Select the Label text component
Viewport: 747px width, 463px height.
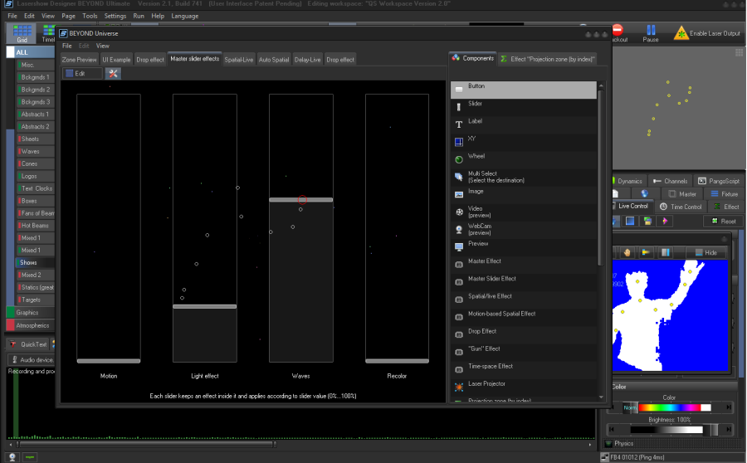point(458,123)
